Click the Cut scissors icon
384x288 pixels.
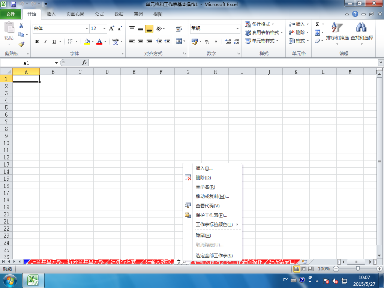pyautogui.click(x=21, y=25)
